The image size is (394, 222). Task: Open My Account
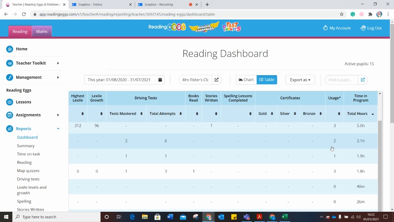click(x=337, y=28)
